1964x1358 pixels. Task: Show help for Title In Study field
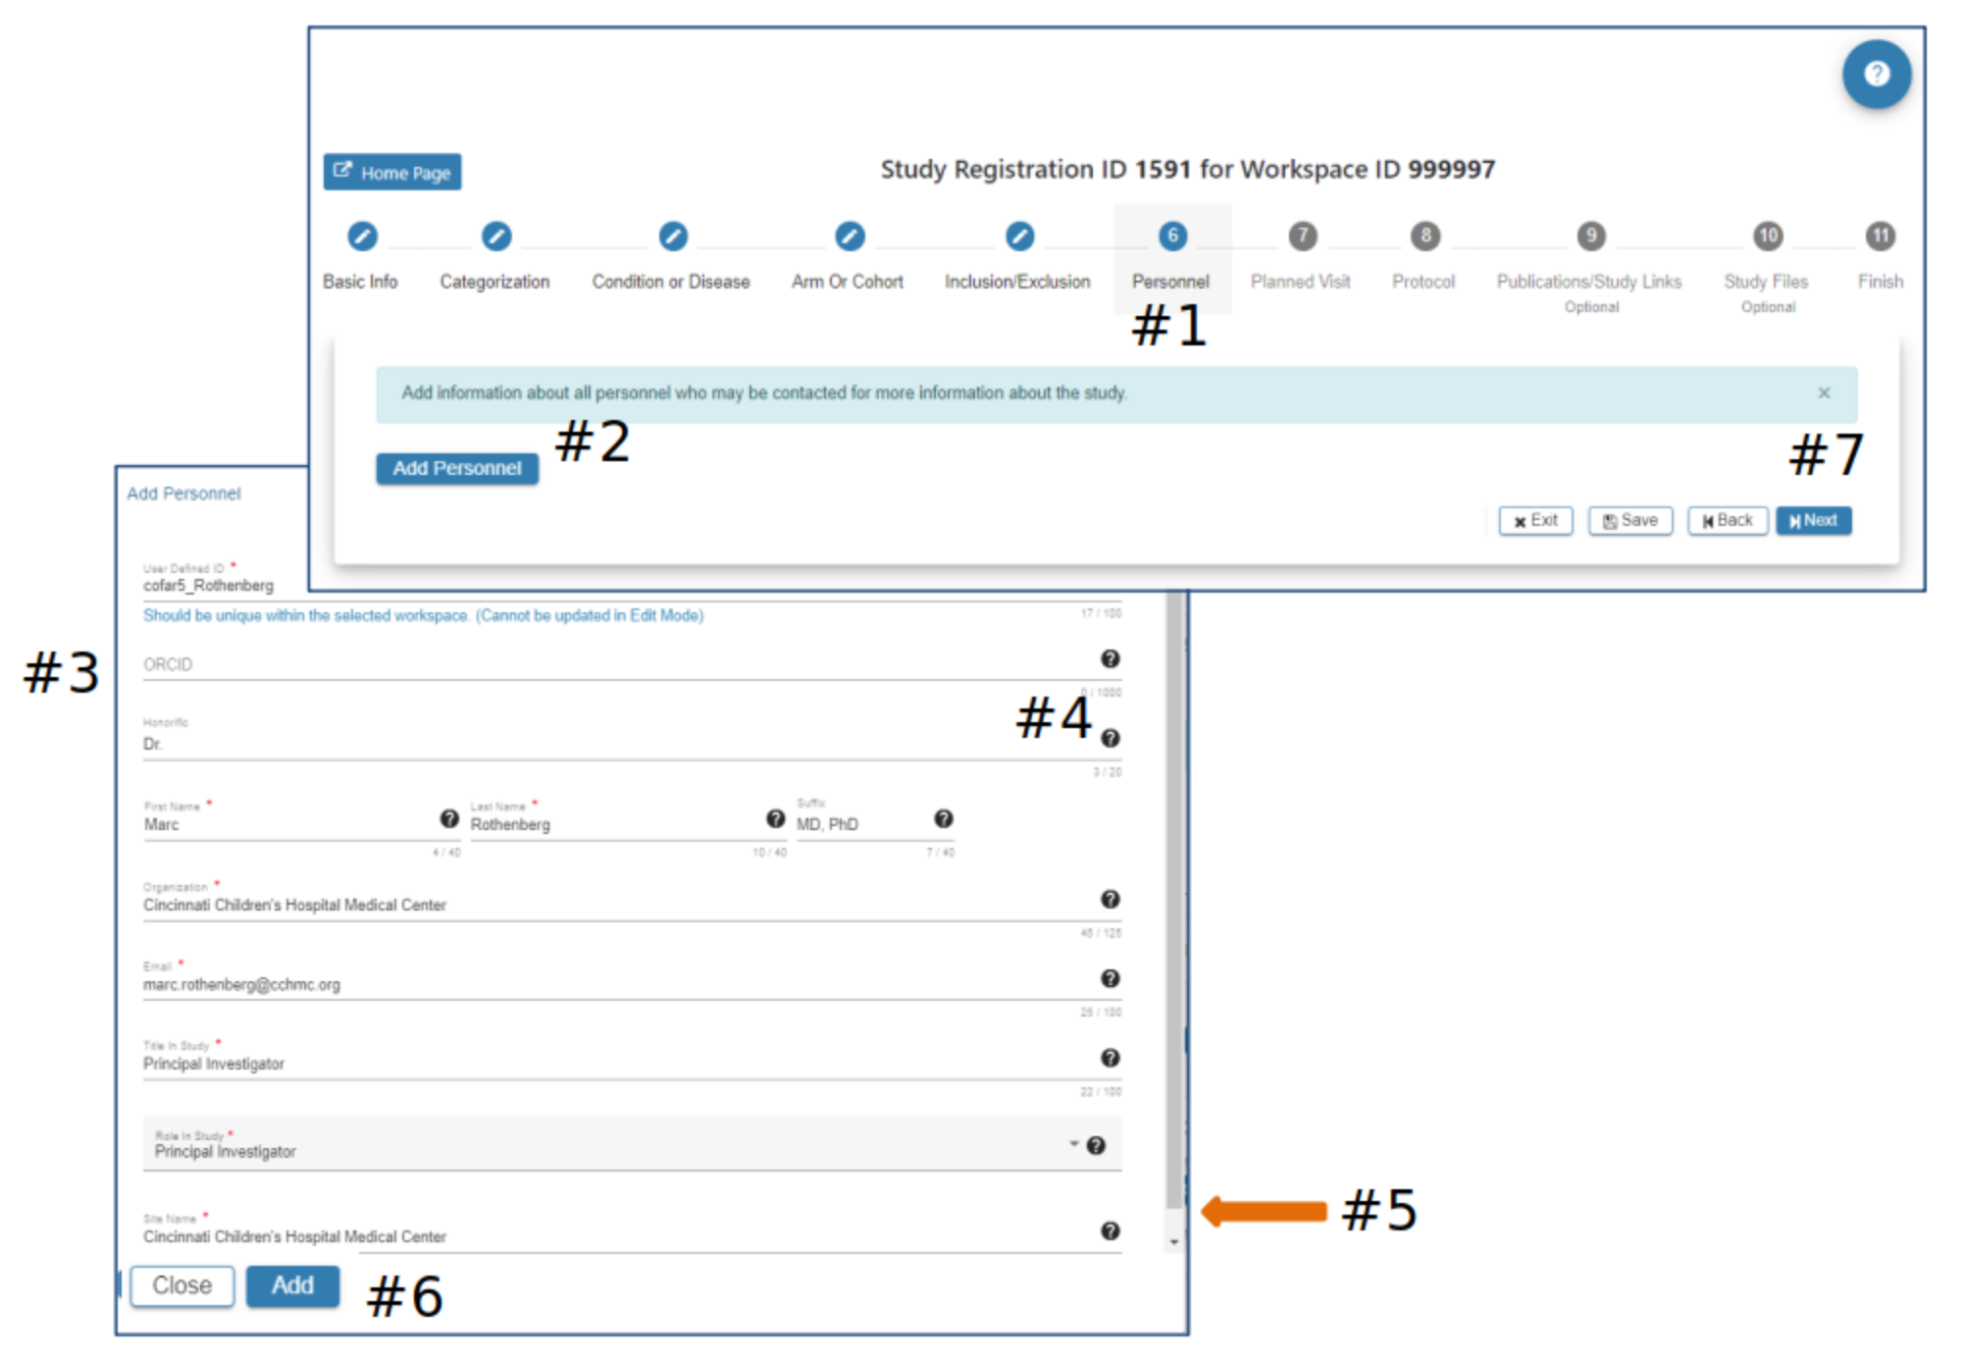(1110, 1058)
